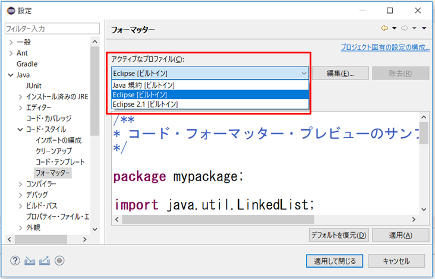Collapse the コード・スタイル tree node
Image resolution: width=435 pixels, height=279 pixels.
coord(20,129)
